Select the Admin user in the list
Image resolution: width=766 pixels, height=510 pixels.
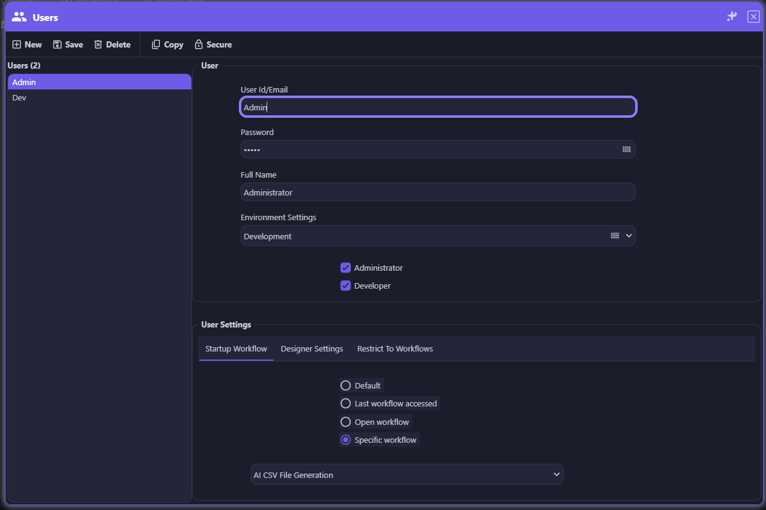tap(99, 82)
